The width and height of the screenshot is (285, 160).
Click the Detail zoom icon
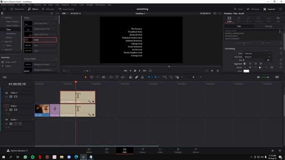171,77
